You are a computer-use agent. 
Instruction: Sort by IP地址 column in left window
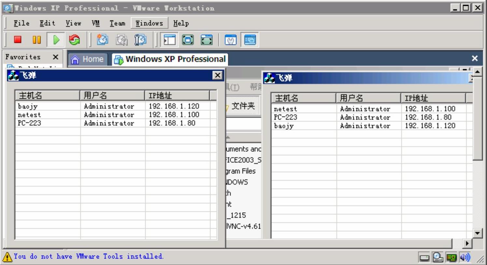177,96
